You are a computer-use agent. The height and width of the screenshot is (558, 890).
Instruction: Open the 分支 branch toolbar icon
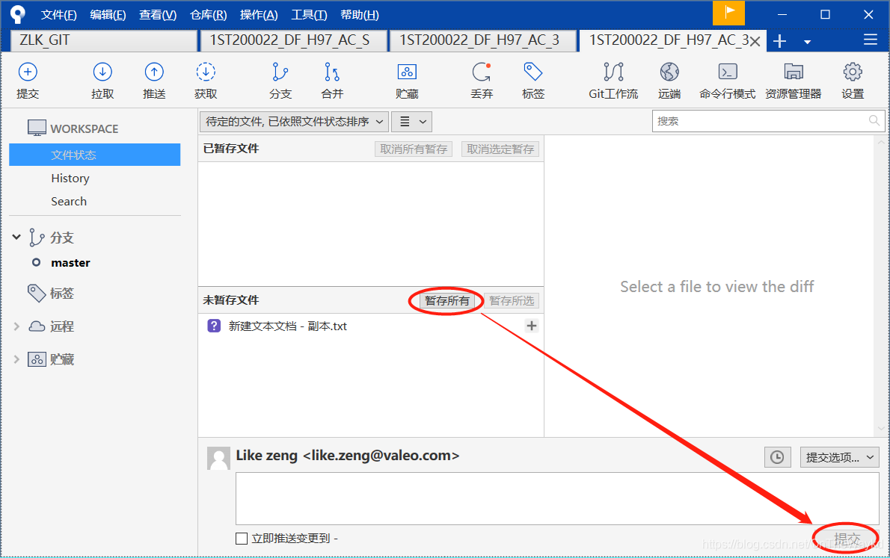[280, 72]
